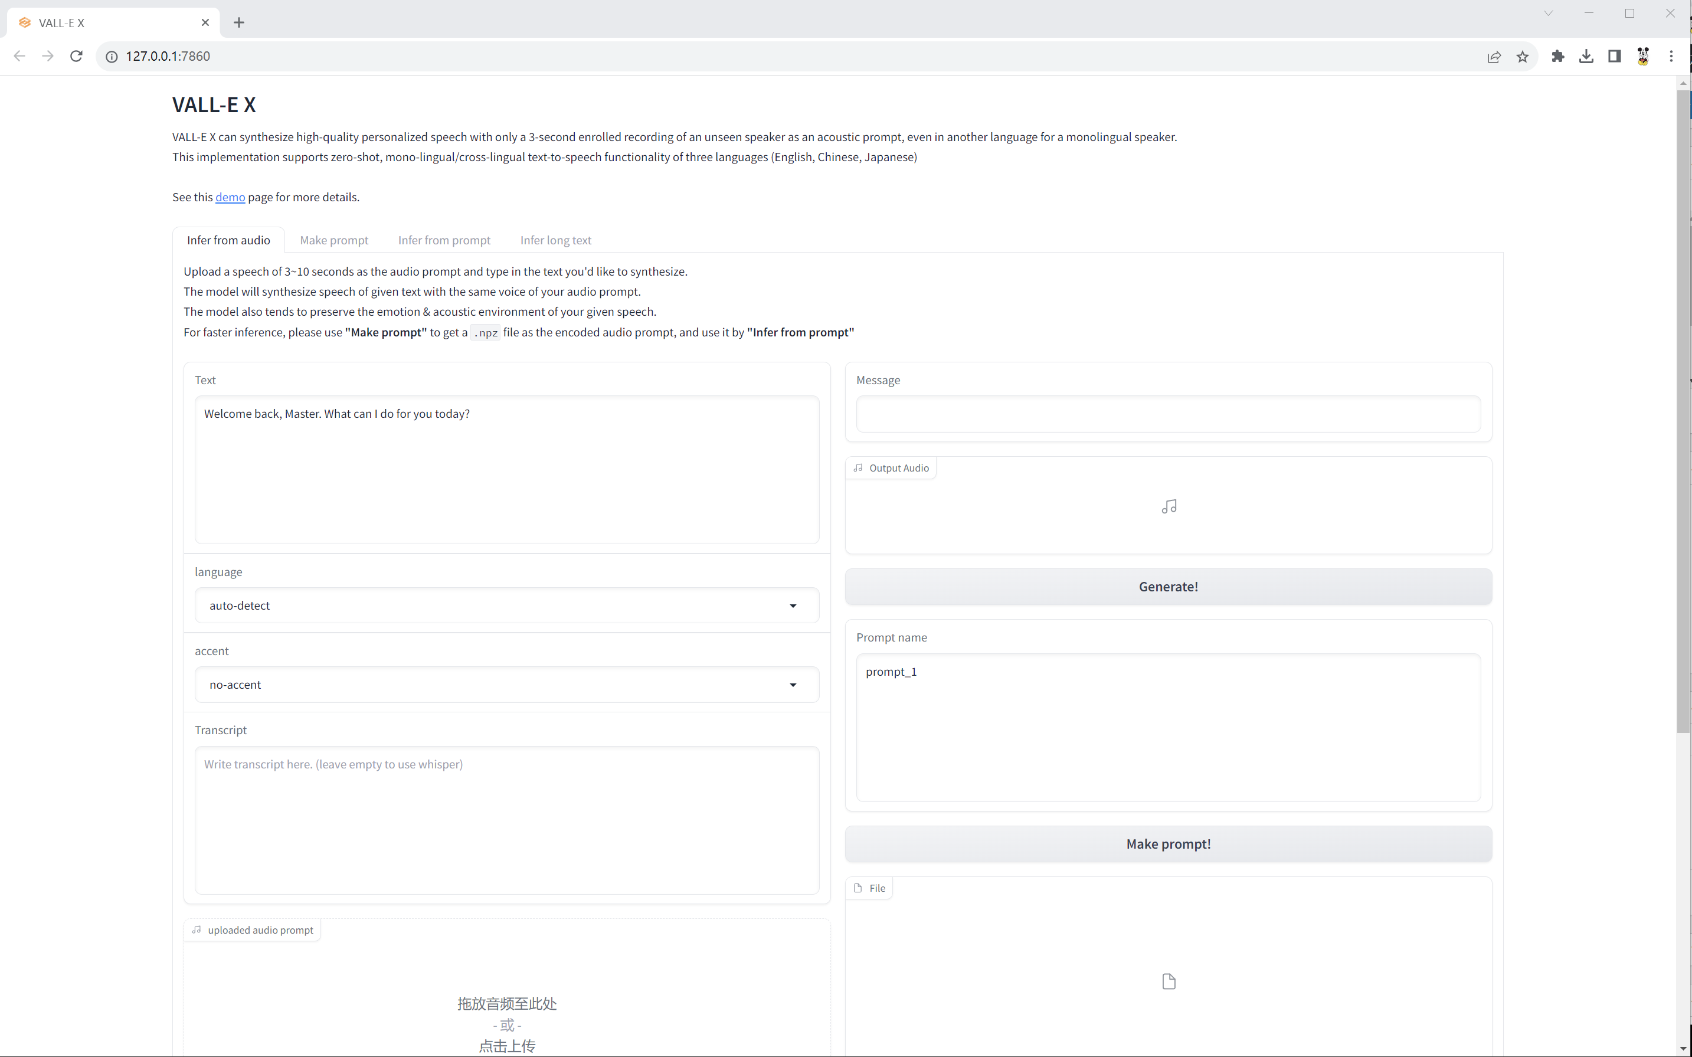
Task: Select the VALL-E X browser tab
Action: click(113, 22)
